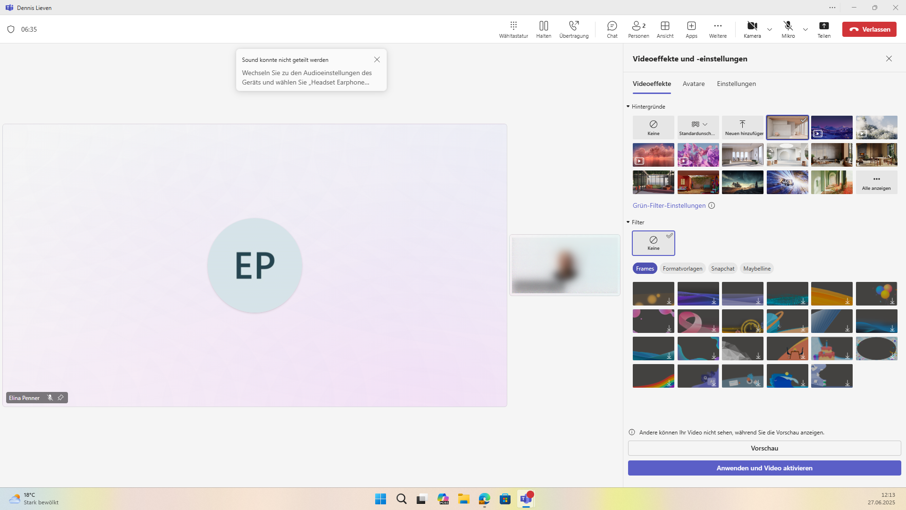The image size is (906, 510).
Task: Click Anwenden und Video aktivieren button
Action: (764, 468)
